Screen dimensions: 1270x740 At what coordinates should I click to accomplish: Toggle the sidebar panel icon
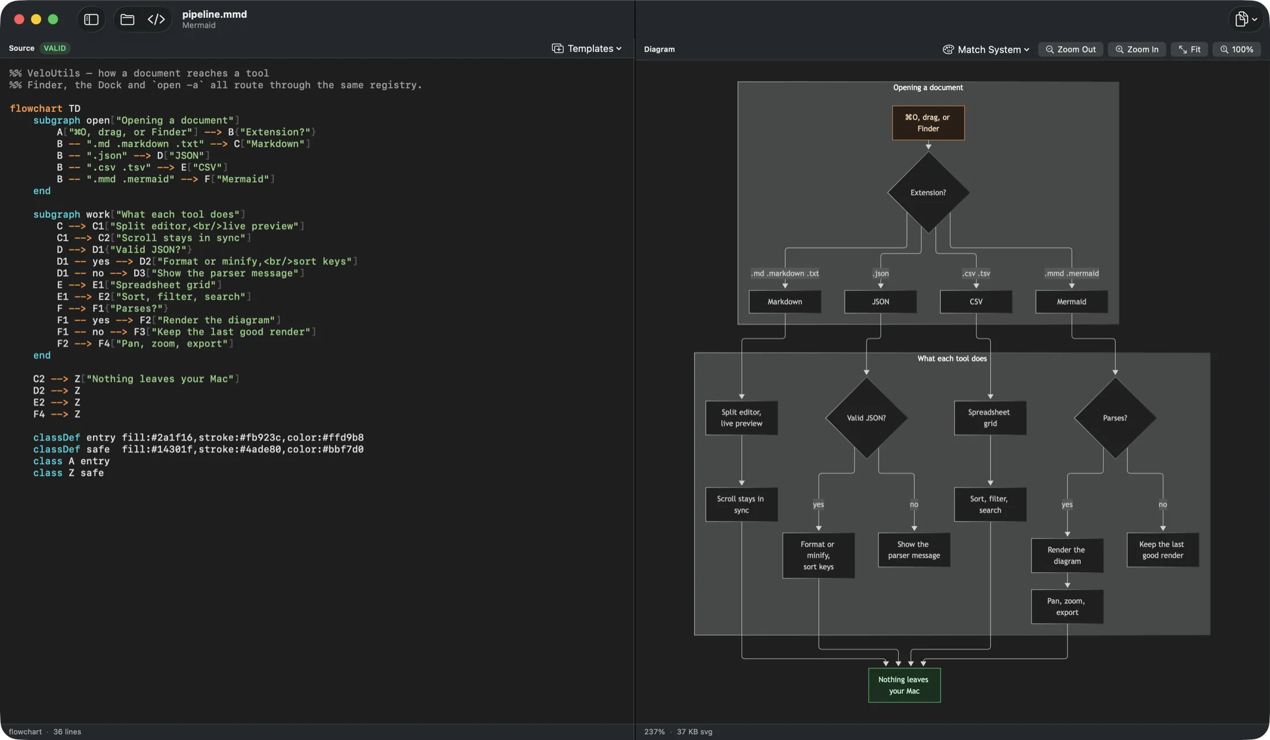point(91,20)
